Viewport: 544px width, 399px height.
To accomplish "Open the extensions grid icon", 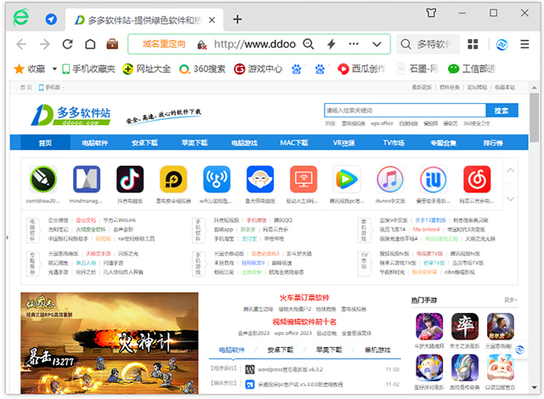I will pos(473,44).
